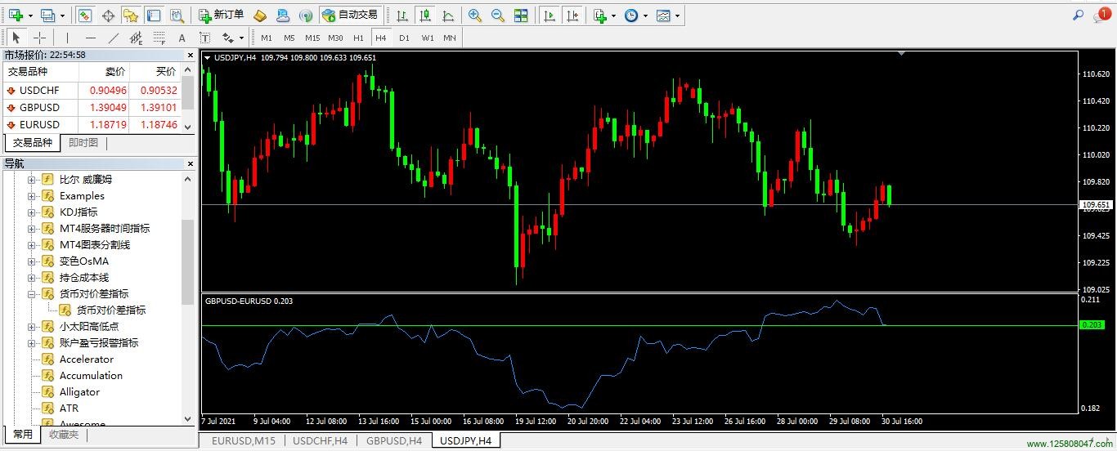Open the 即时图 tick chart tab

pos(83,143)
